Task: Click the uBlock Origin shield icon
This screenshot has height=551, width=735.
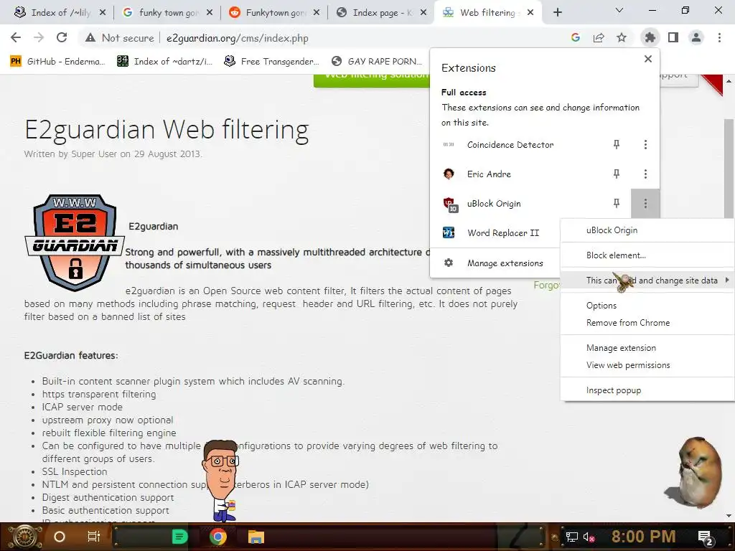Action: 449,204
